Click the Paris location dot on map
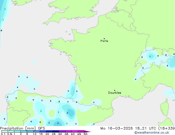The height and width of the screenshot is (135, 175). coord(104,39)
